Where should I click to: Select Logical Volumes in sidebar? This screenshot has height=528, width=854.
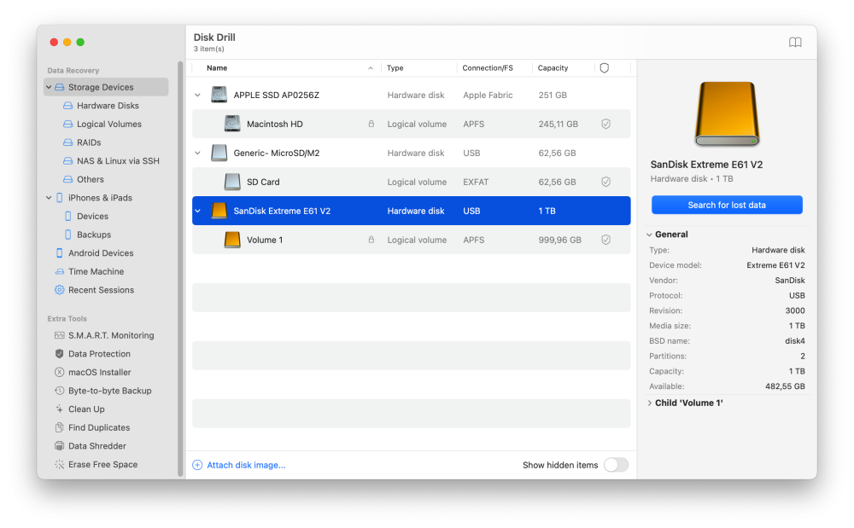[109, 124]
